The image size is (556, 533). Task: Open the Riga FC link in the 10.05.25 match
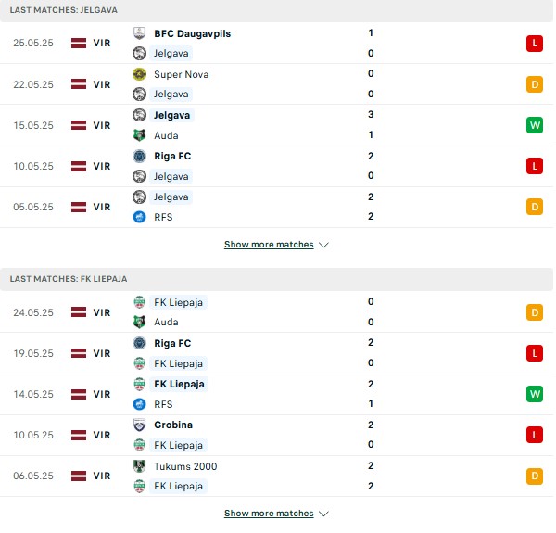pyautogui.click(x=172, y=156)
